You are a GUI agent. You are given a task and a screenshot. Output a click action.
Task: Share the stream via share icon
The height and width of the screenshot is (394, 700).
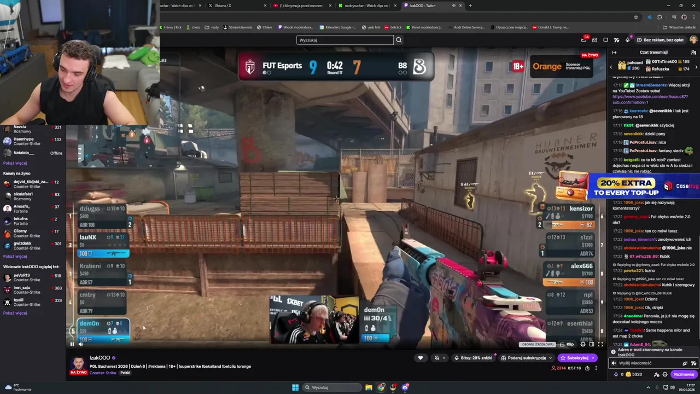(587, 368)
